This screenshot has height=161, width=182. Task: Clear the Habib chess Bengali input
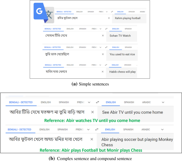103,71
